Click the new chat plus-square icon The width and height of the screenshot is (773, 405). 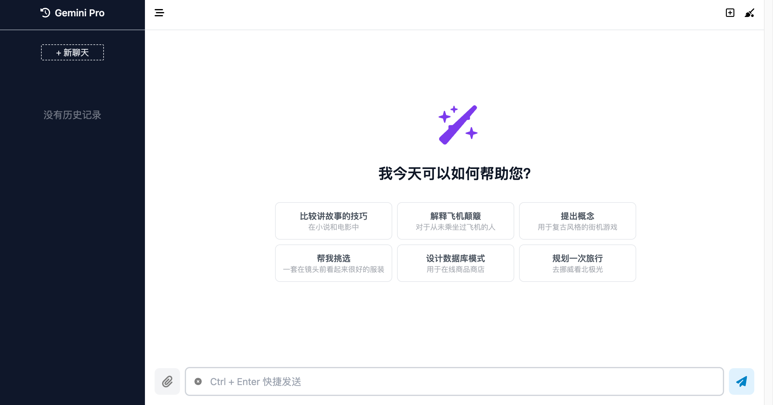[730, 13]
